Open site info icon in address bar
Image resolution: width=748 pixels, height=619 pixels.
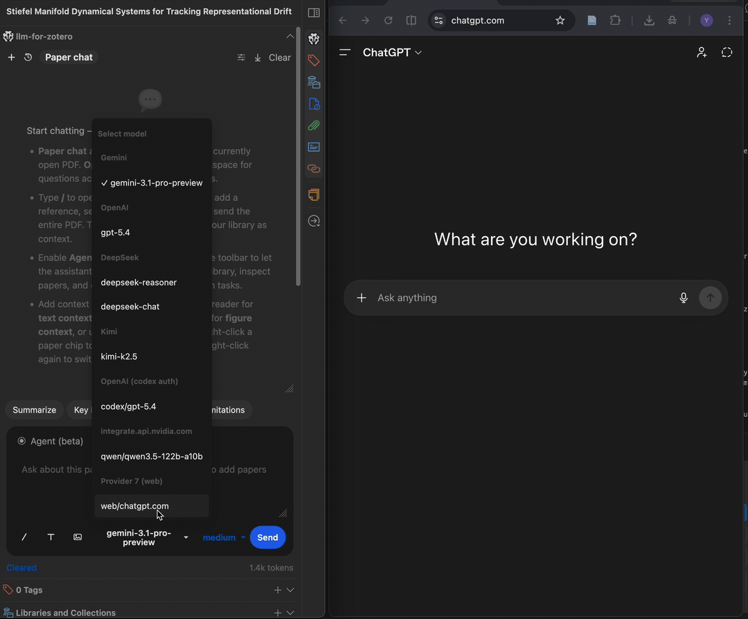[438, 21]
